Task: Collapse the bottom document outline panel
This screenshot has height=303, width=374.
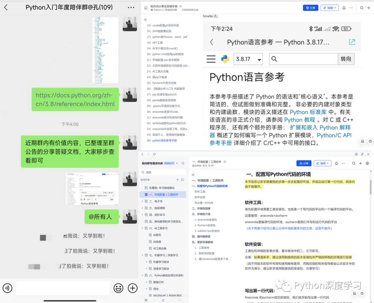Action: pyautogui.click(x=193, y=175)
